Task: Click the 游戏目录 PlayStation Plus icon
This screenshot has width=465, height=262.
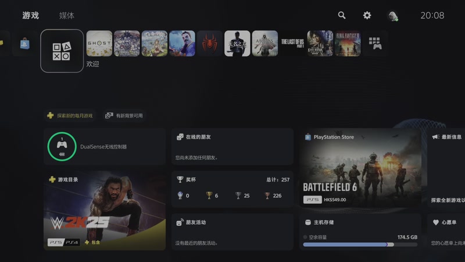Action: pyautogui.click(x=52, y=179)
